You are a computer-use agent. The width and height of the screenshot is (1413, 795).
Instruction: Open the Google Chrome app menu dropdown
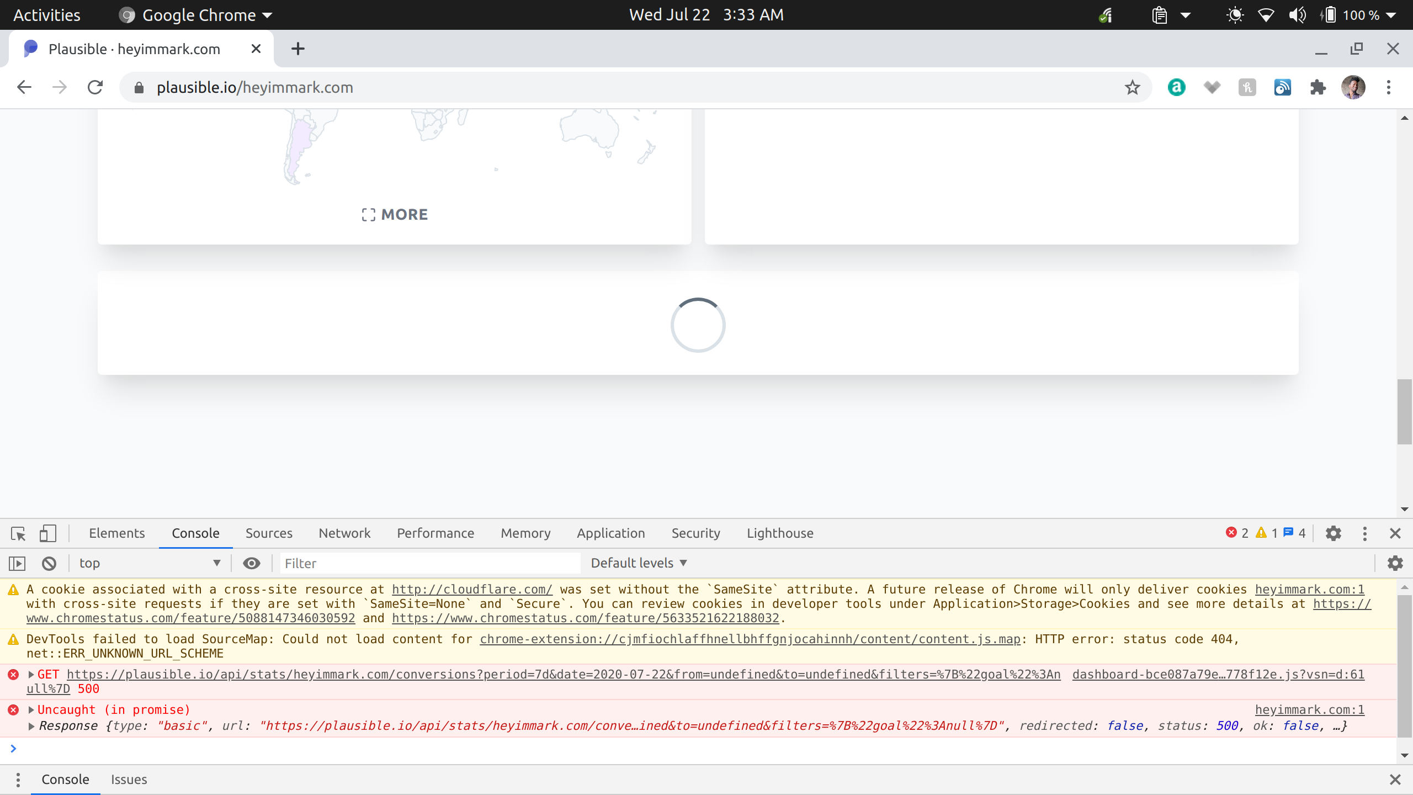pyautogui.click(x=196, y=15)
